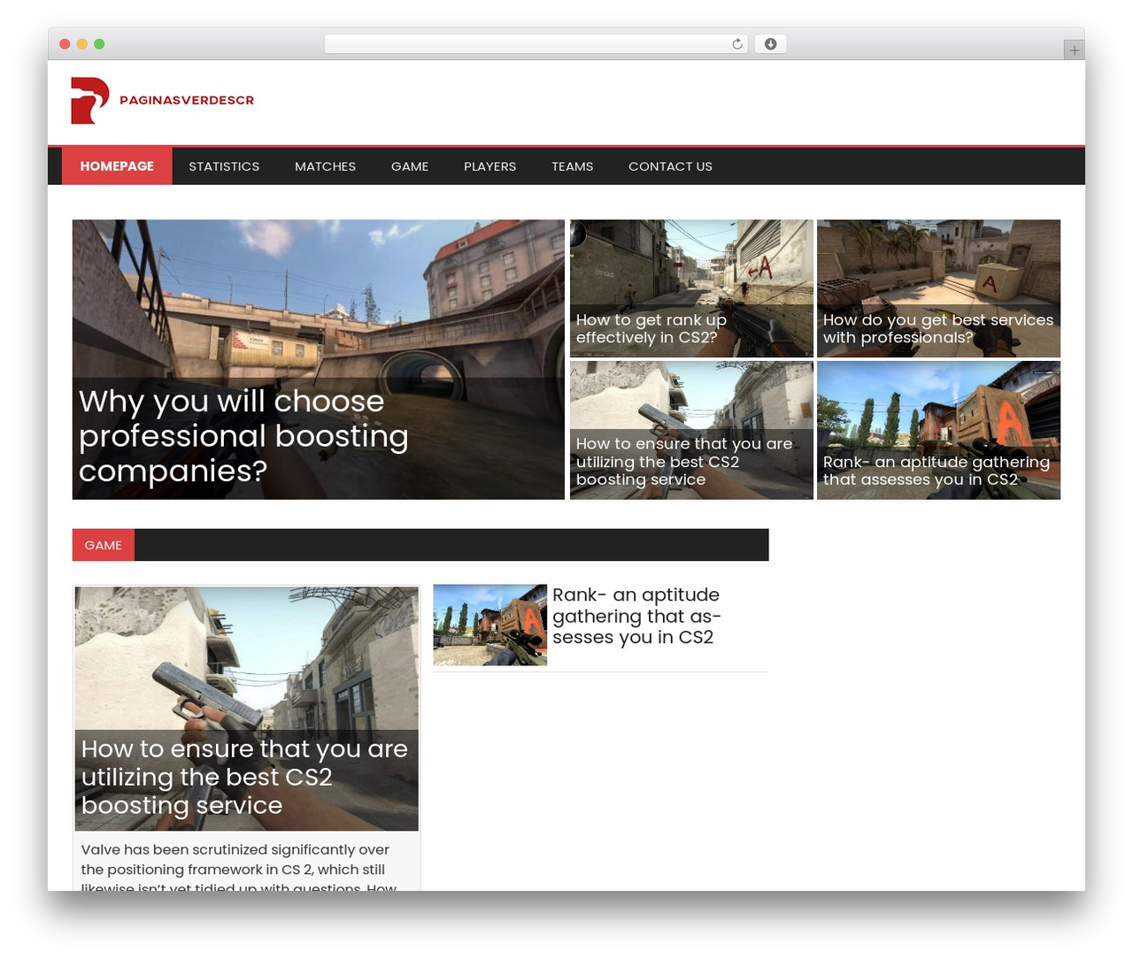Screen dimensions: 1133x959
Task: Click the small sniper thumbnail in GAME section
Action: 490,625
